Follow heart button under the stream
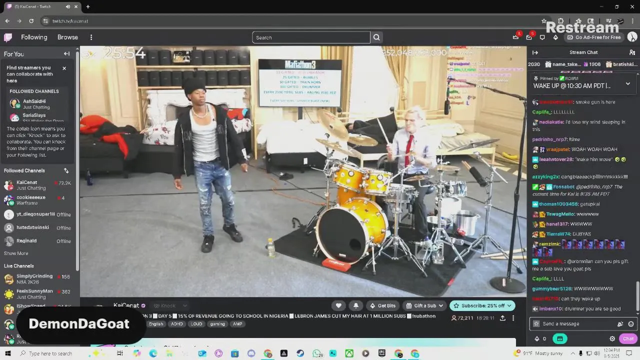This screenshot has width=640, height=360. pos(338,305)
